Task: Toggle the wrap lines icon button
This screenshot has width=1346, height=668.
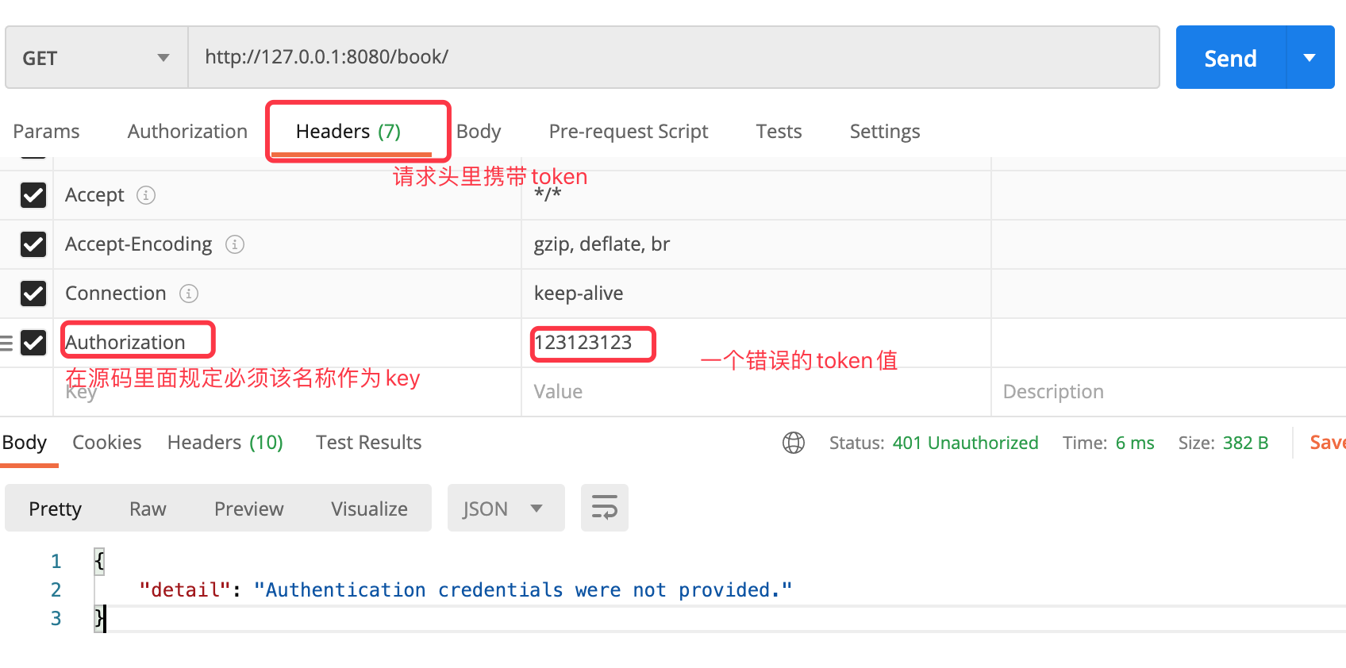Action: (x=605, y=508)
